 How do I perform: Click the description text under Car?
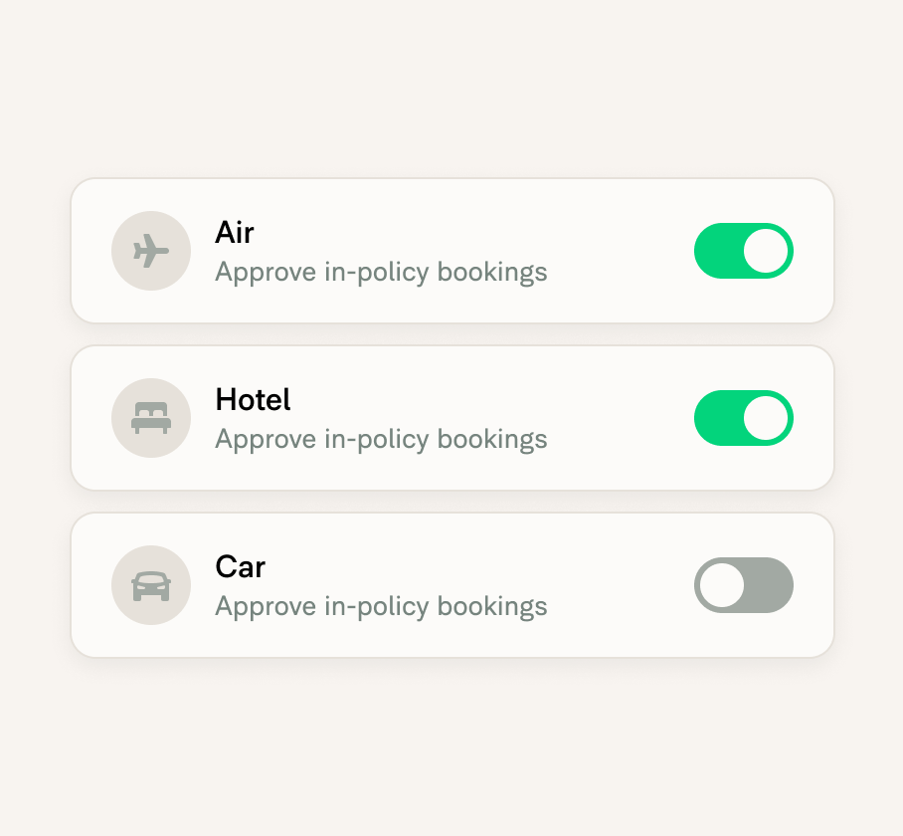pyautogui.click(x=381, y=606)
